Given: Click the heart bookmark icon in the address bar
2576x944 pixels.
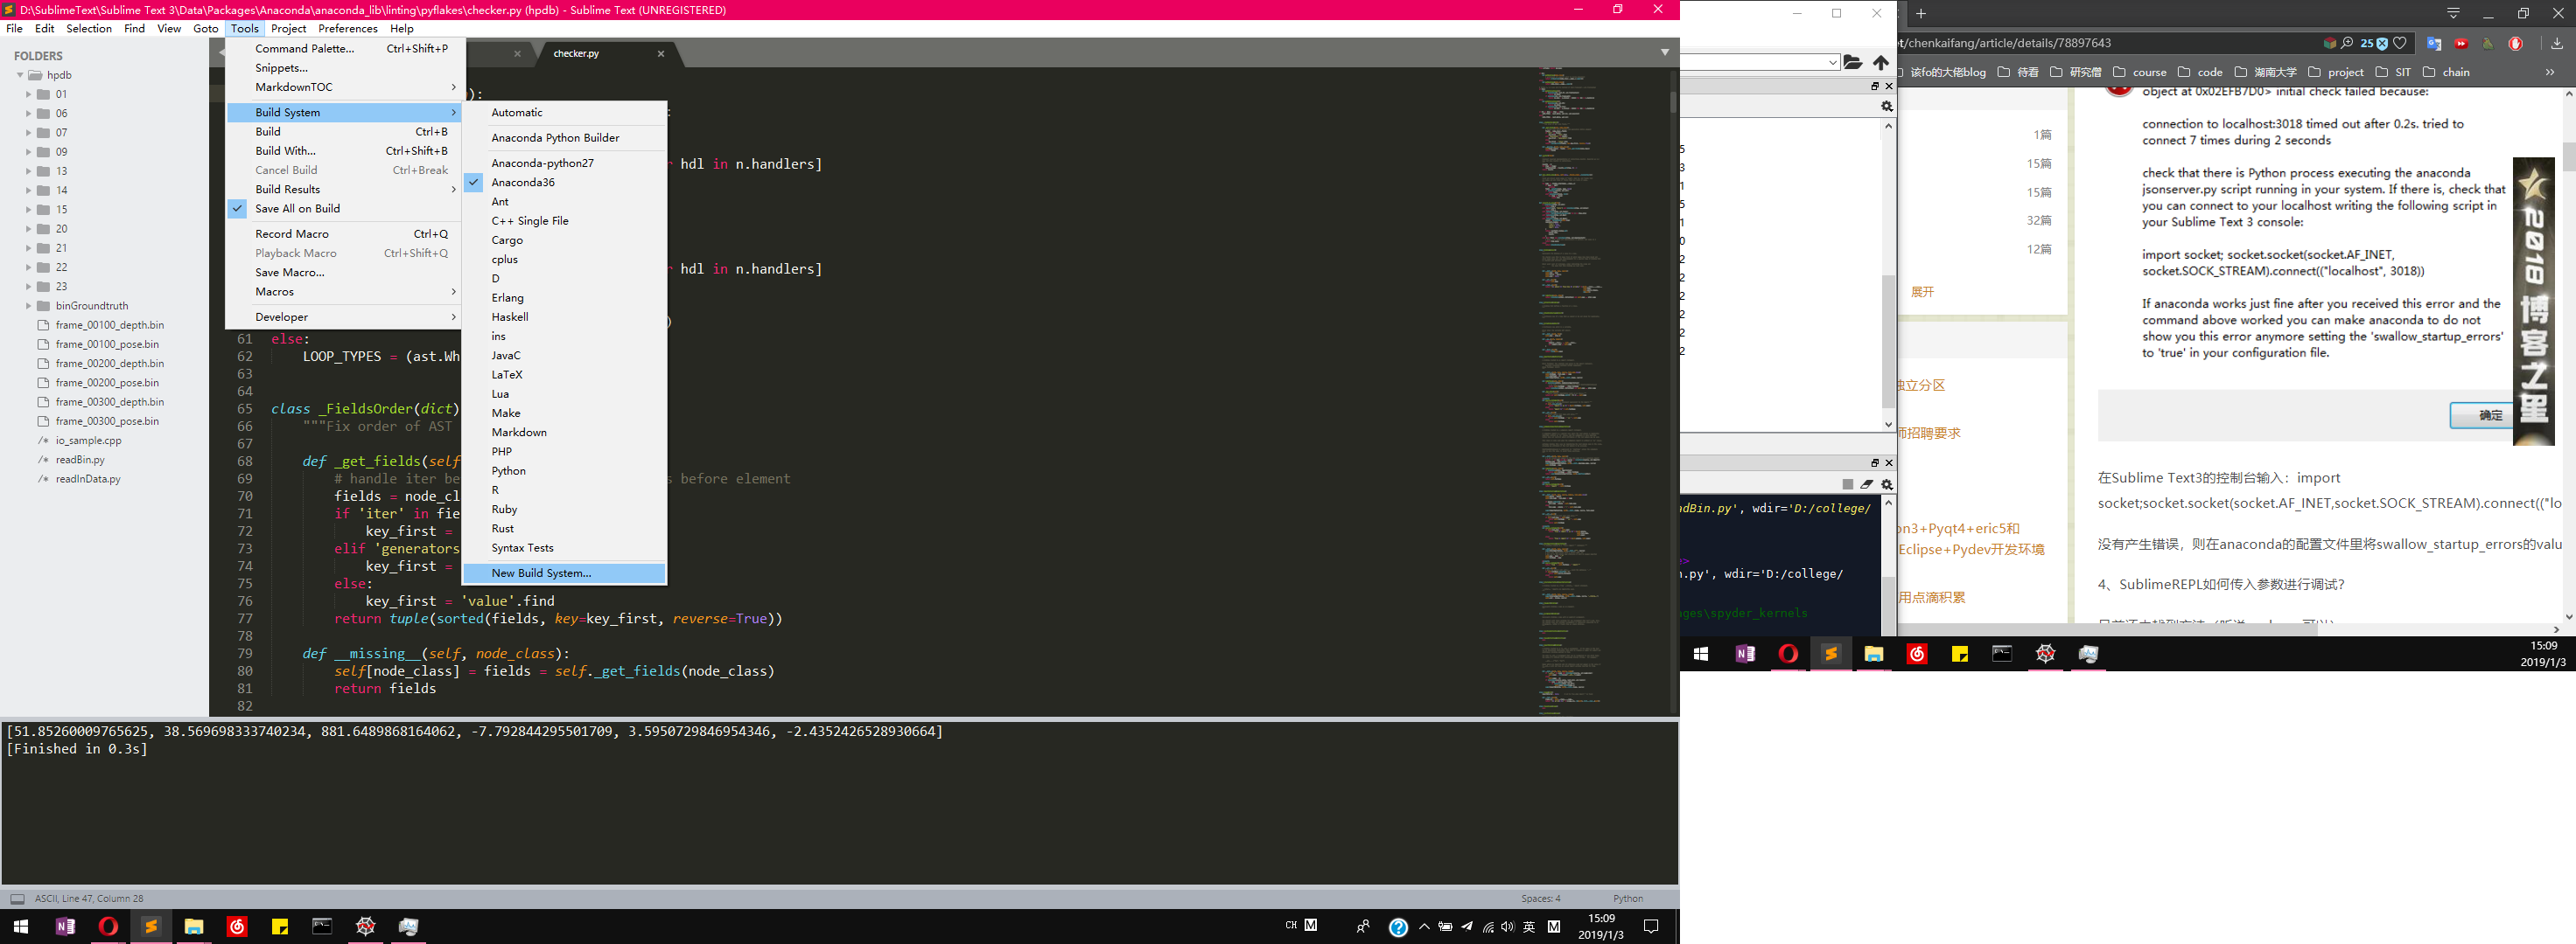Looking at the screenshot, I should pos(2400,43).
